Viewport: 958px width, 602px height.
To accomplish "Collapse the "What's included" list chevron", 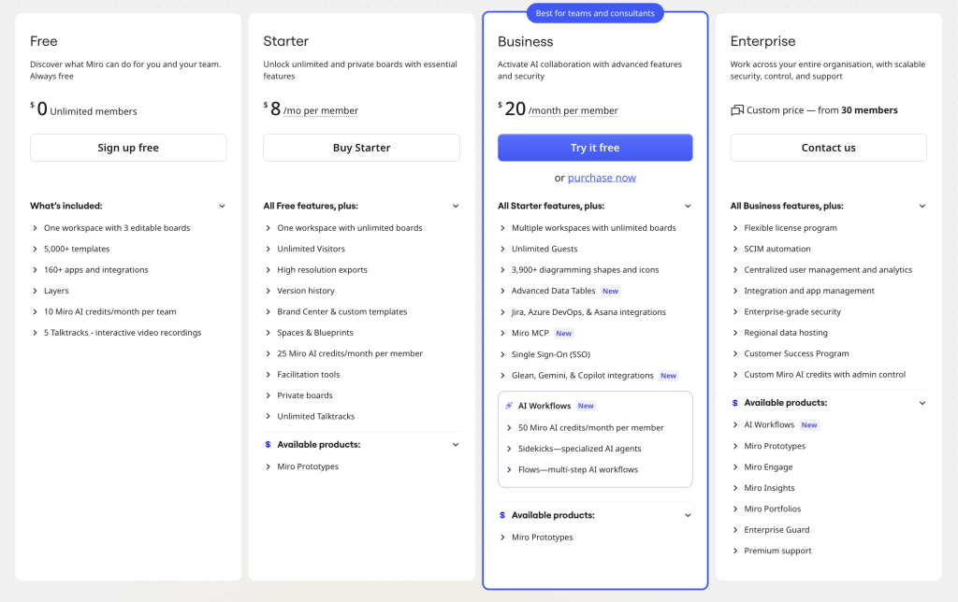I will coord(222,206).
